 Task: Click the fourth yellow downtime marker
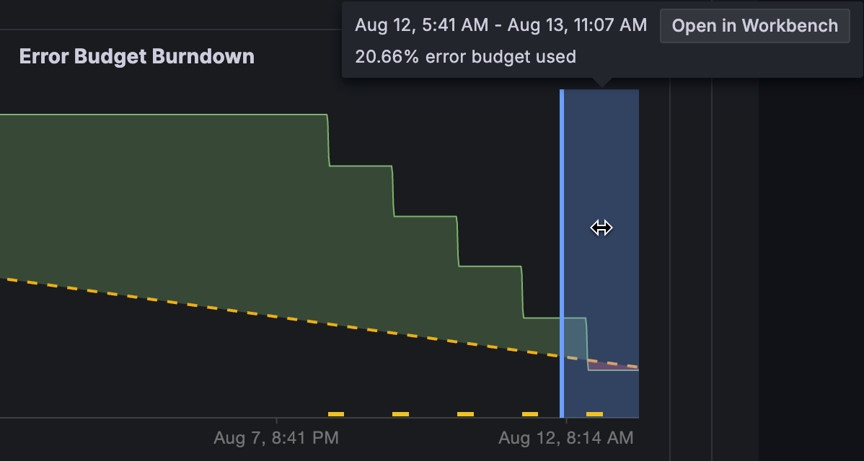(529, 413)
